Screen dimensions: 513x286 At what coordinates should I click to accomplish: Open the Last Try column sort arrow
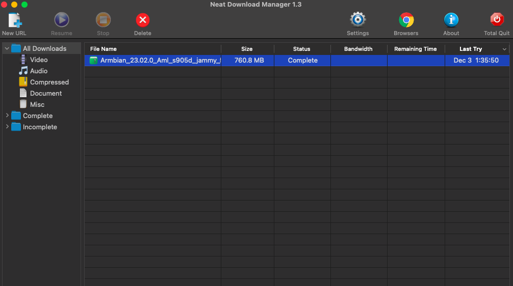point(504,49)
